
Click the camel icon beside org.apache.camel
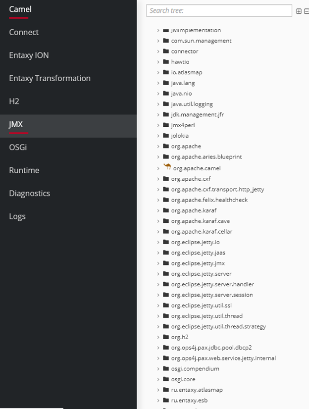(167, 167)
